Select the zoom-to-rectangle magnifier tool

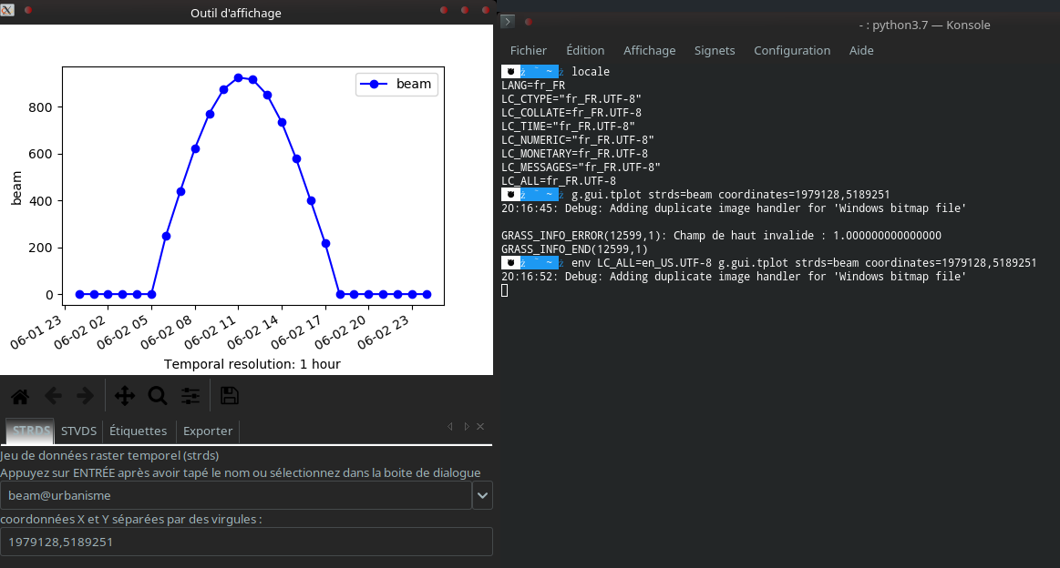pyautogui.click(x=157, y=395)
